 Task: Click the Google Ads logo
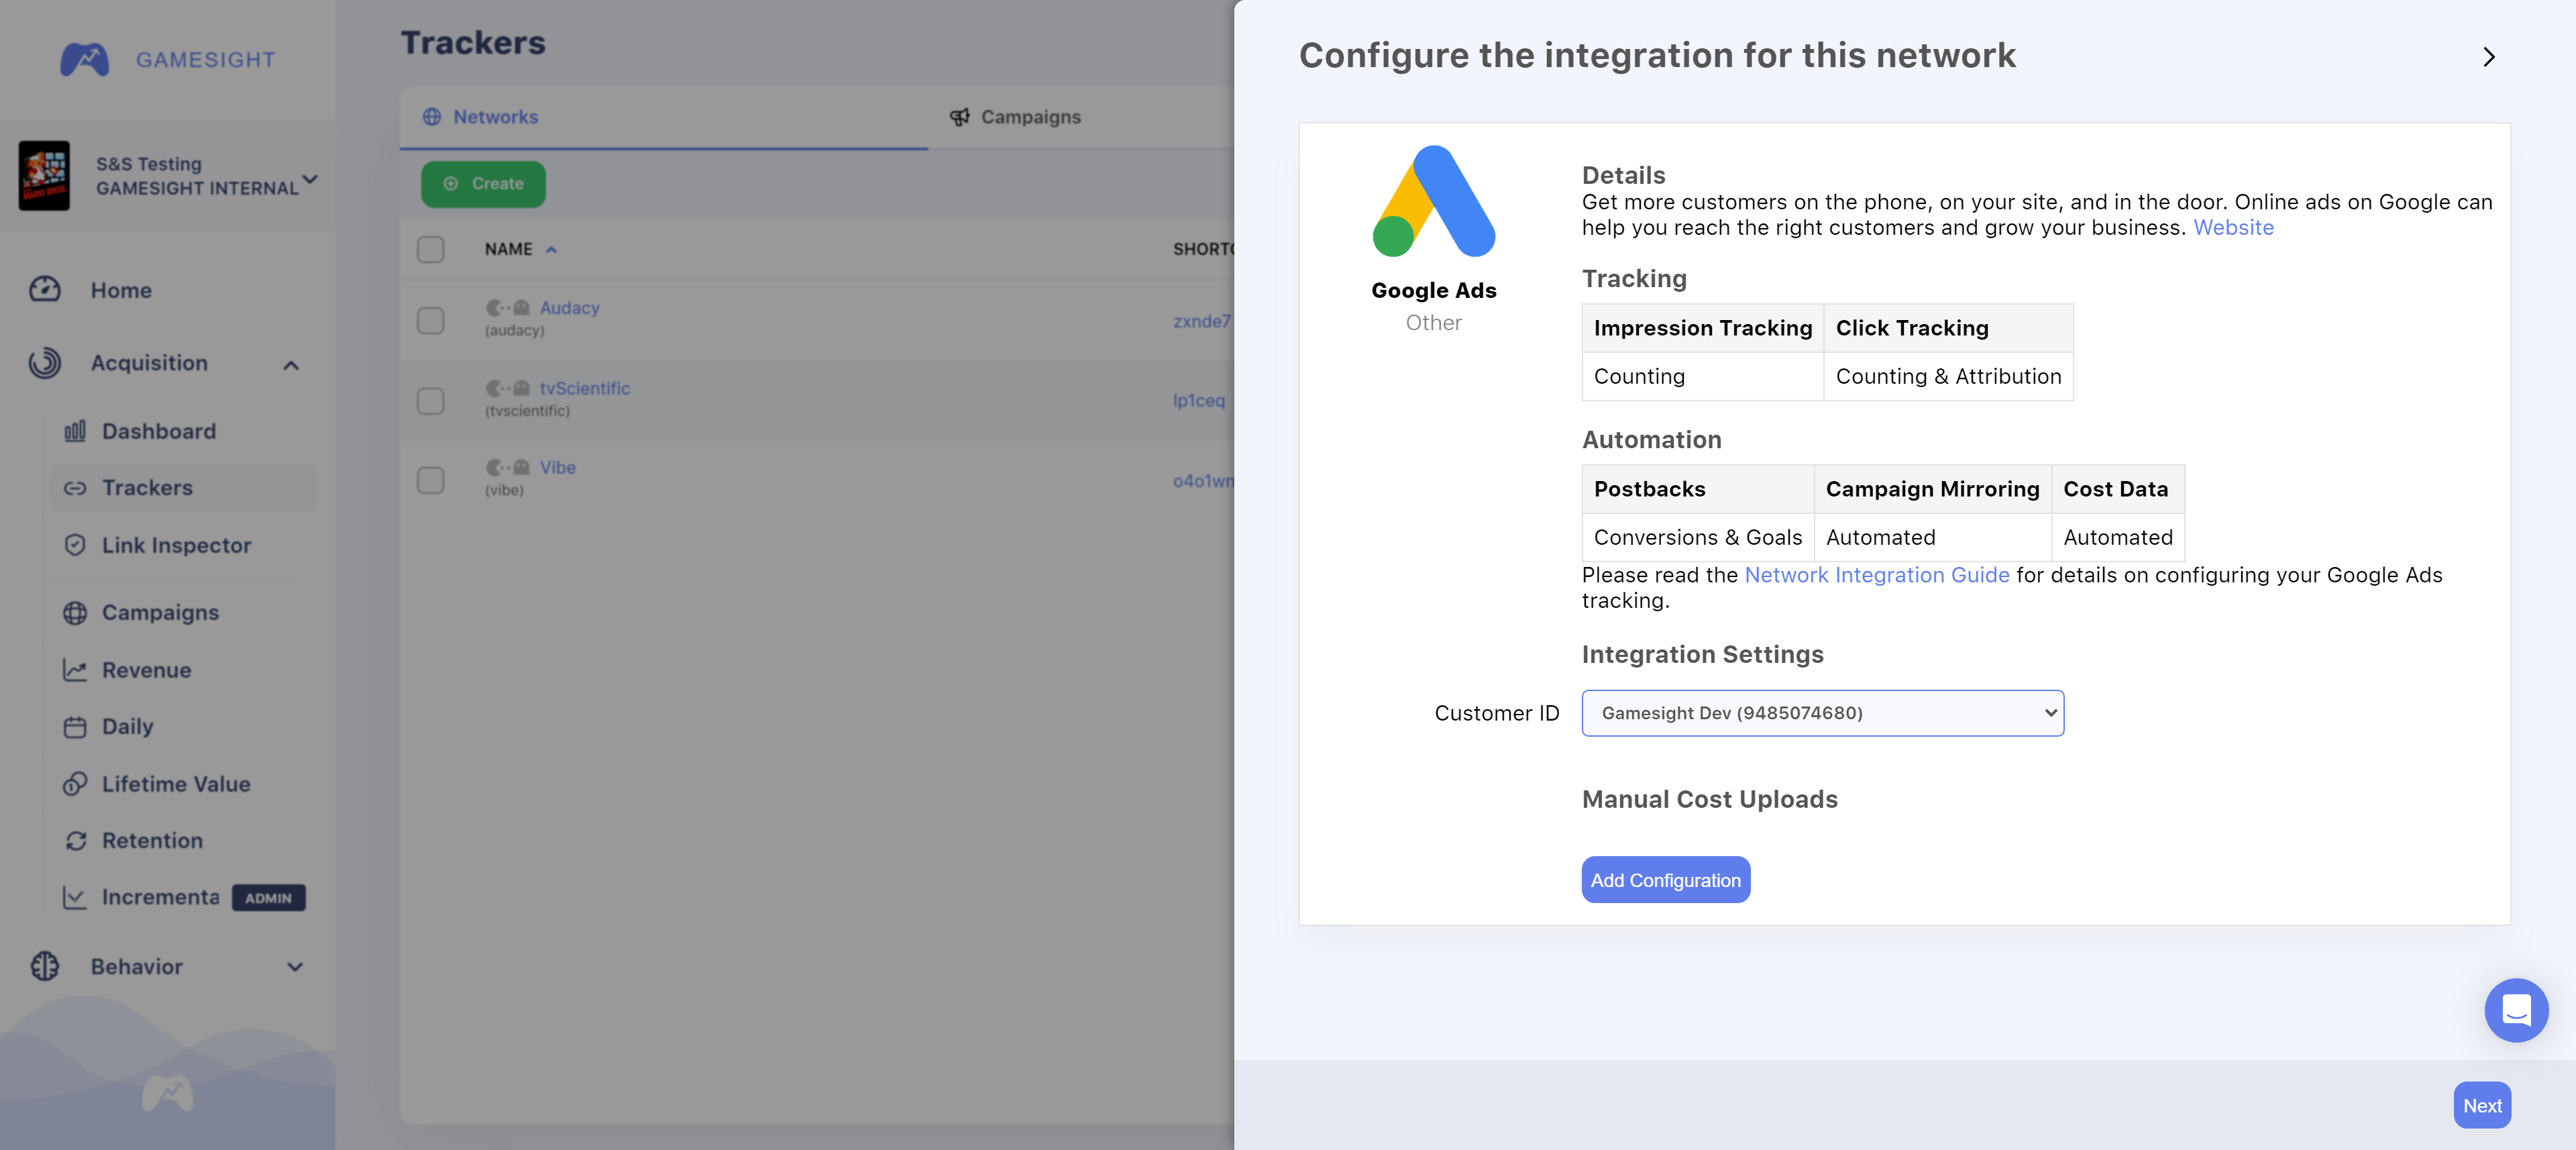point(1433,201)
